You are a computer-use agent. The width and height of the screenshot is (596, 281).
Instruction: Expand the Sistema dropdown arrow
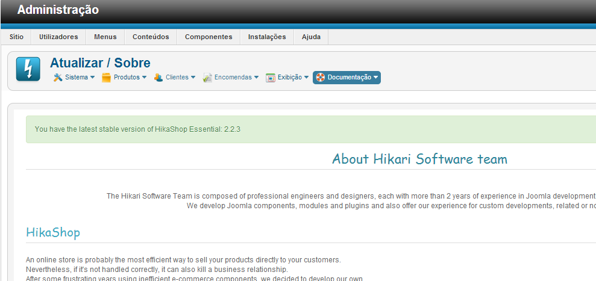92,78
